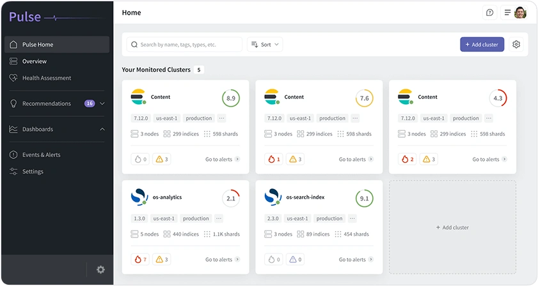Open cluster view settings gear icon
This screenshot has height=286, width=538.
click(516, 45)
